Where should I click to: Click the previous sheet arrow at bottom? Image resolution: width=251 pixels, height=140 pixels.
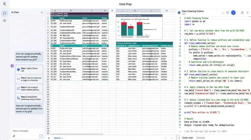(166, 138)
